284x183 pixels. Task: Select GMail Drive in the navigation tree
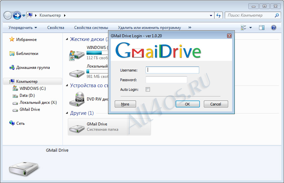[x=30, y=109]
